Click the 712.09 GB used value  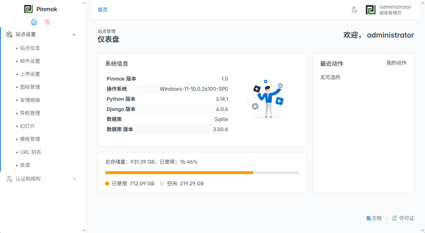(142, 184)
